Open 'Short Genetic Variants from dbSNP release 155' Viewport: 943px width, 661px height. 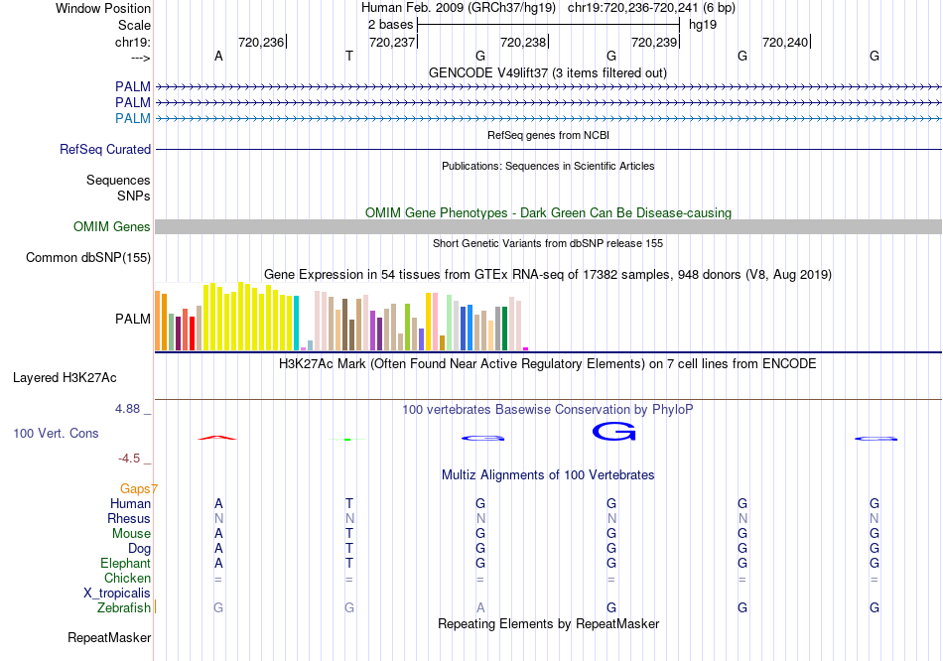pyautogui.click(x=548, y=243)
